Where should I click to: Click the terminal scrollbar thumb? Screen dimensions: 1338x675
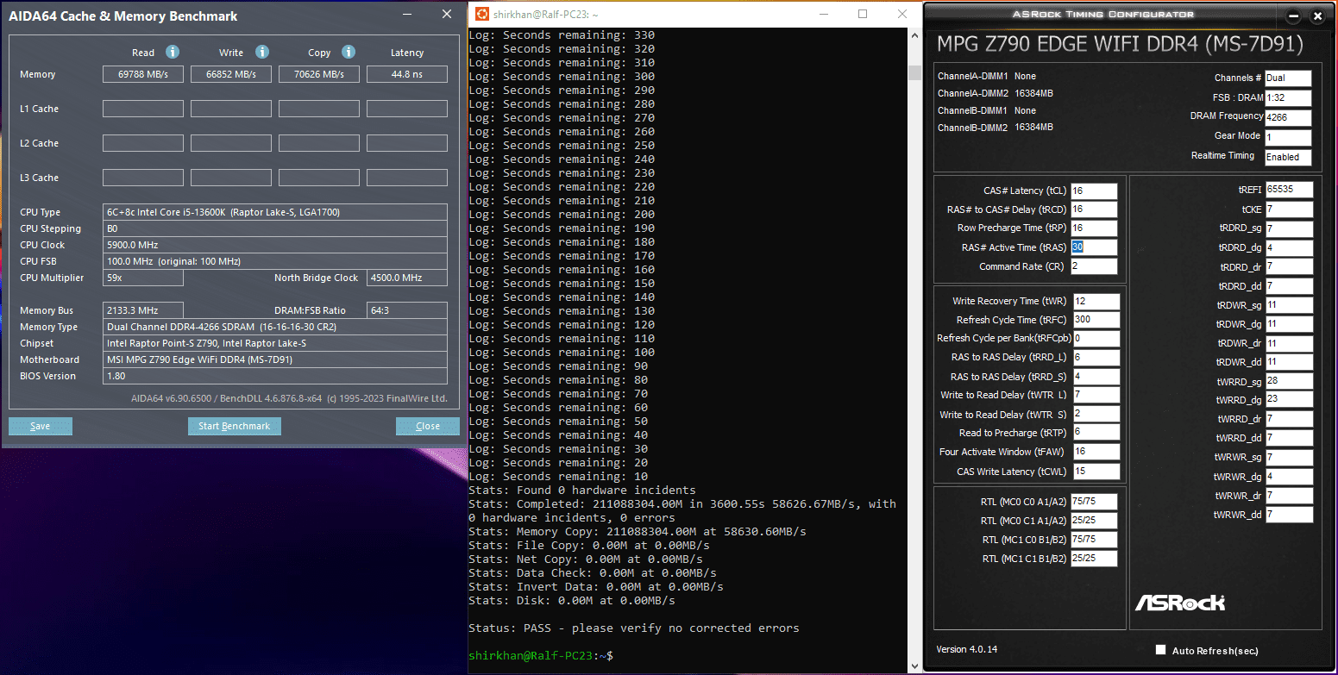pyautogui.click(x=914, y=72)
